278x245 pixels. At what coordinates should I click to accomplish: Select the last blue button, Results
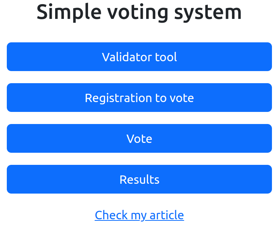(139, 179)
